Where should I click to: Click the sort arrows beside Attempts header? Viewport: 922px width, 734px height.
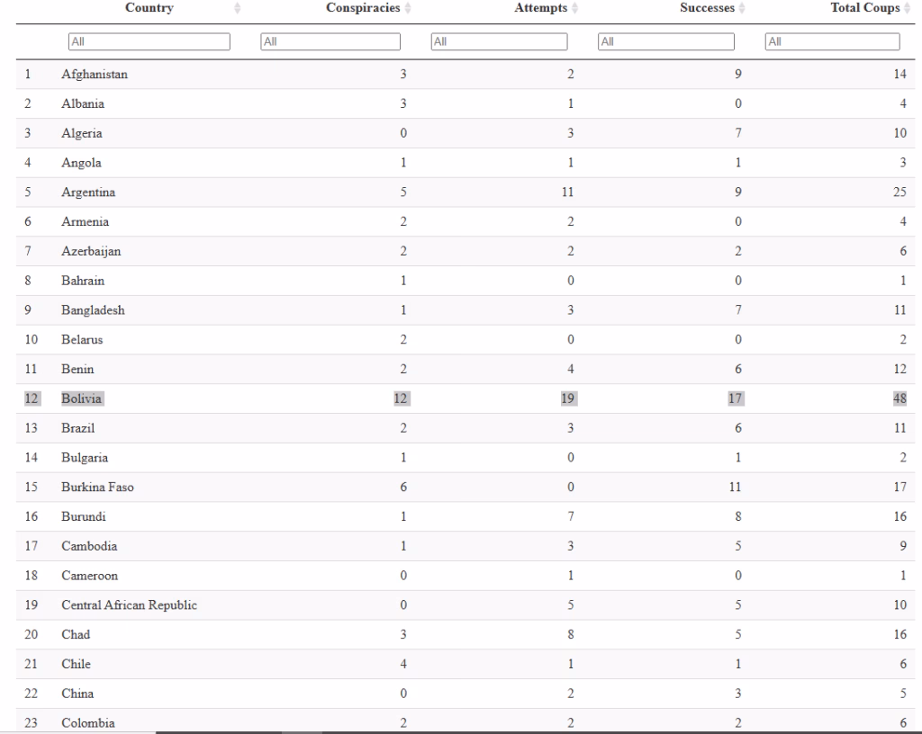tap(574, 9)
